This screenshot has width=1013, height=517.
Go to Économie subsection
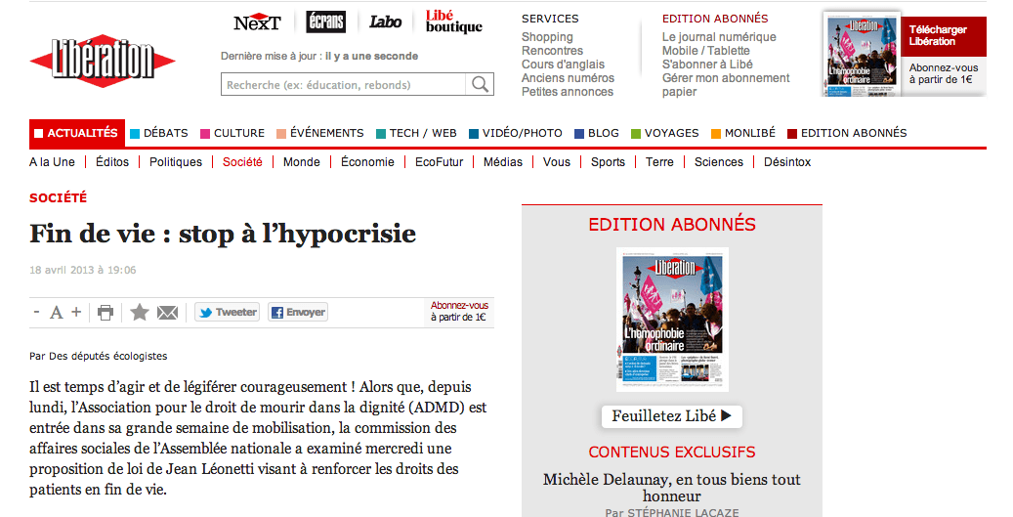367,162
